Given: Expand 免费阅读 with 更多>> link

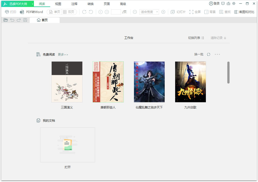Looking at the screenshot, I should tap(63, 54).
